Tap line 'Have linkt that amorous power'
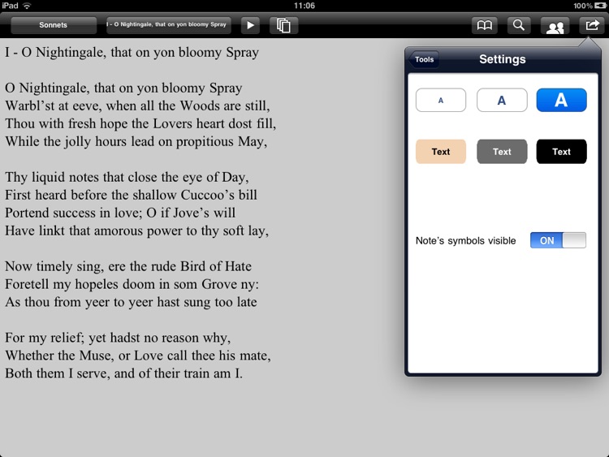 tap(136, 231)
